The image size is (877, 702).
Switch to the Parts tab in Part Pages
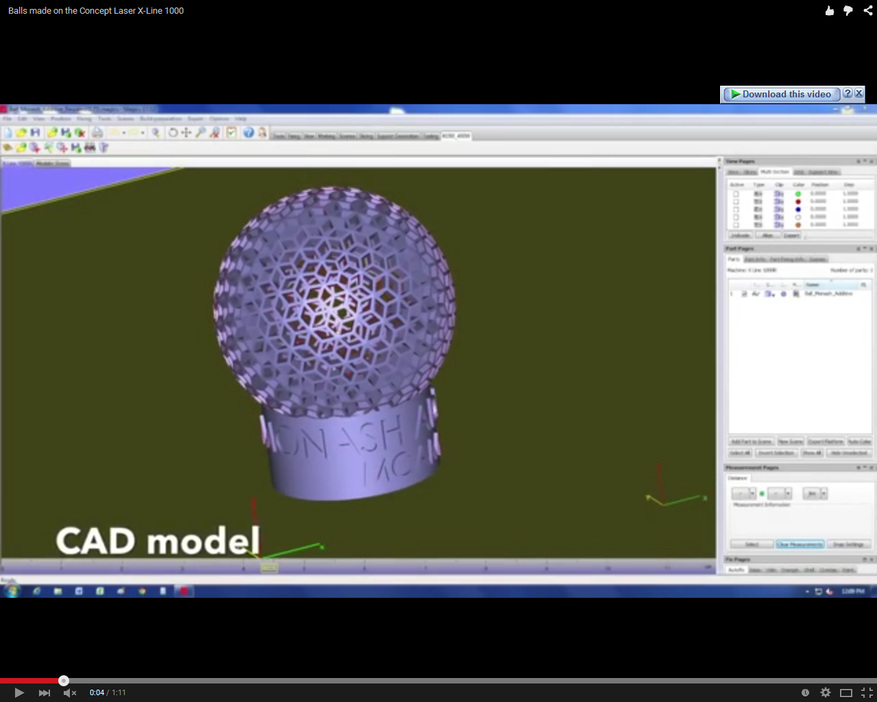point(734,259)
